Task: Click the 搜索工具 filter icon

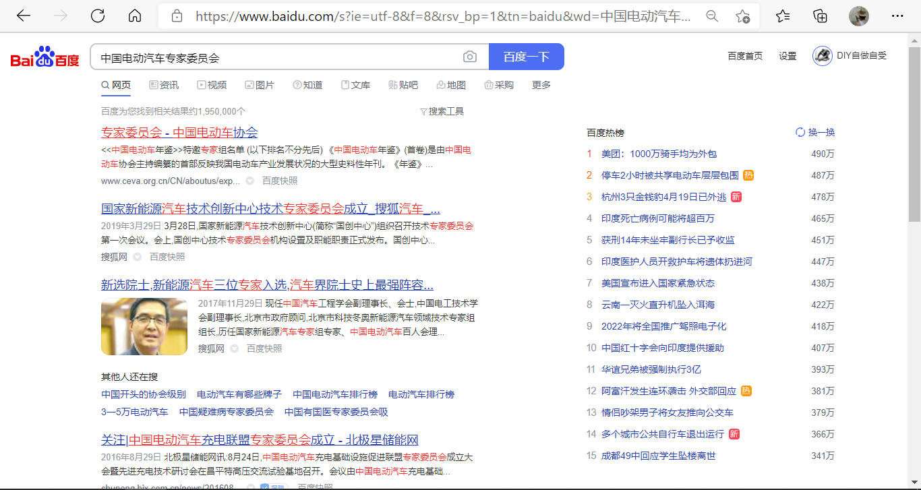Action: (x=423, y=112)
